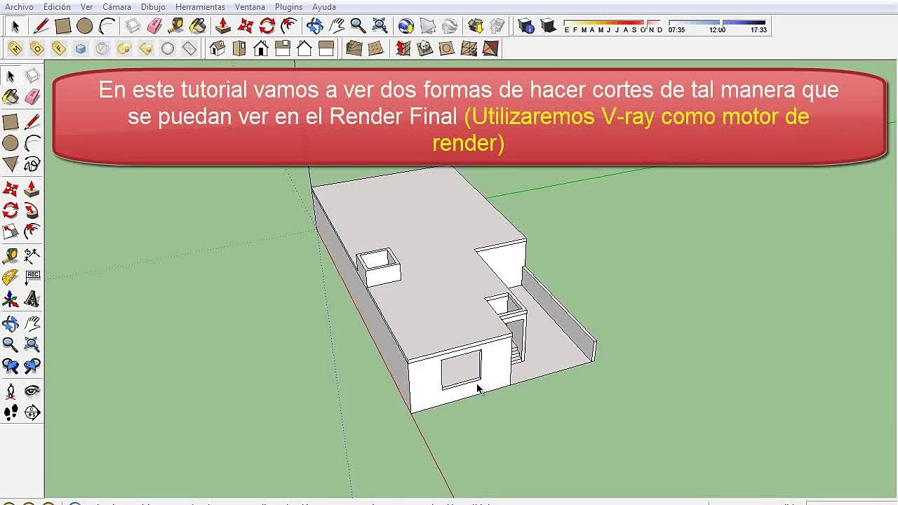Image resolution: width=898 pixels, height=505 pixels.
Task: Select Sandbox From Contours tool
Action: coord(354,48)
